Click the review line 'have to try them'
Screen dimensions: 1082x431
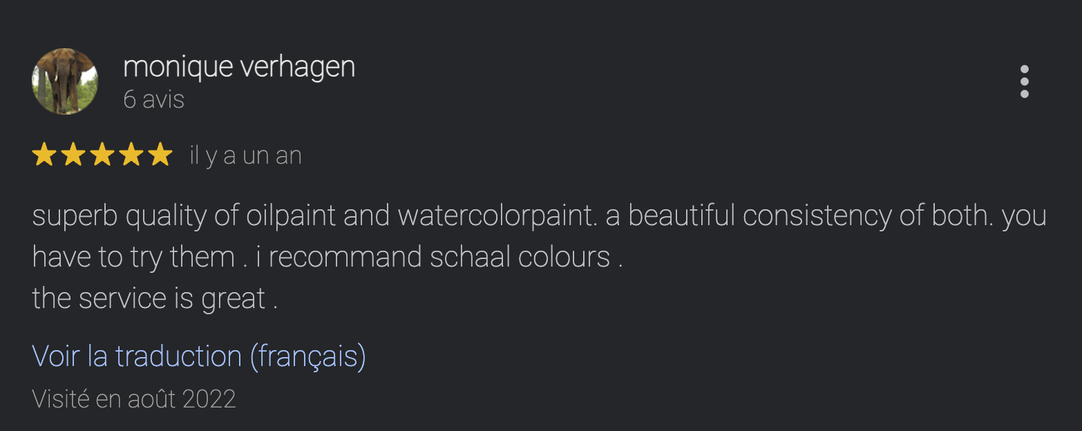point(328,258)
